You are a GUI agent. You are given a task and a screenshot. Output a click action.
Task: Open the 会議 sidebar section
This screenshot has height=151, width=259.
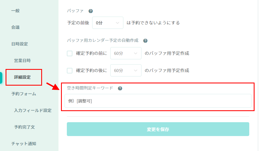pyautogui.click(x=16, y=27)
